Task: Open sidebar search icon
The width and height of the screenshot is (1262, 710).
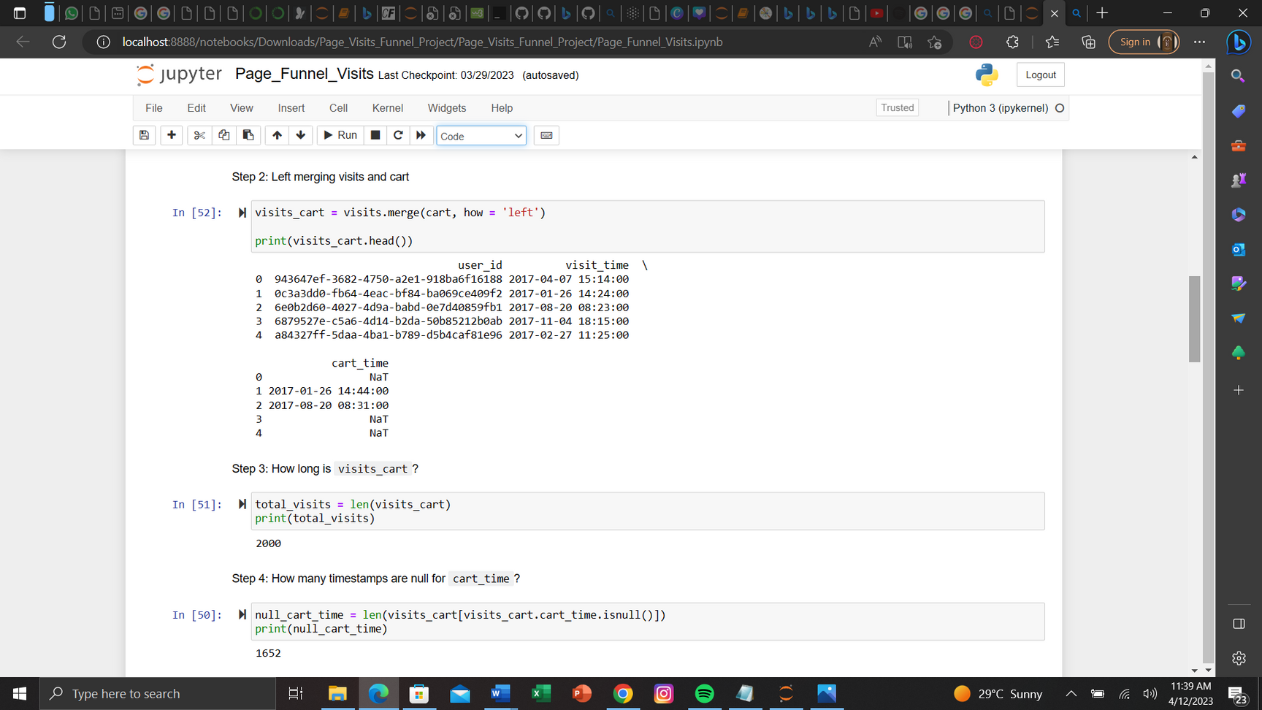Action: [1238, 76]
